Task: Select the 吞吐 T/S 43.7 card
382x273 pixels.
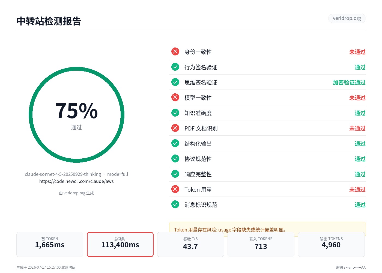Action: [190, 244]
